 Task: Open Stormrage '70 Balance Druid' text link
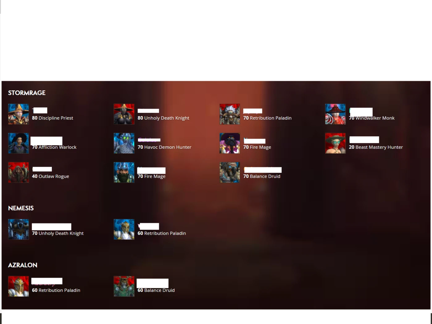(x=262, y=177)
